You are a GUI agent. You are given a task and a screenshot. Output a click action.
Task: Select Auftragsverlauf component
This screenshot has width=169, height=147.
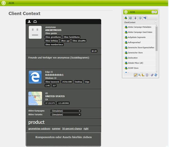[139, 42]
